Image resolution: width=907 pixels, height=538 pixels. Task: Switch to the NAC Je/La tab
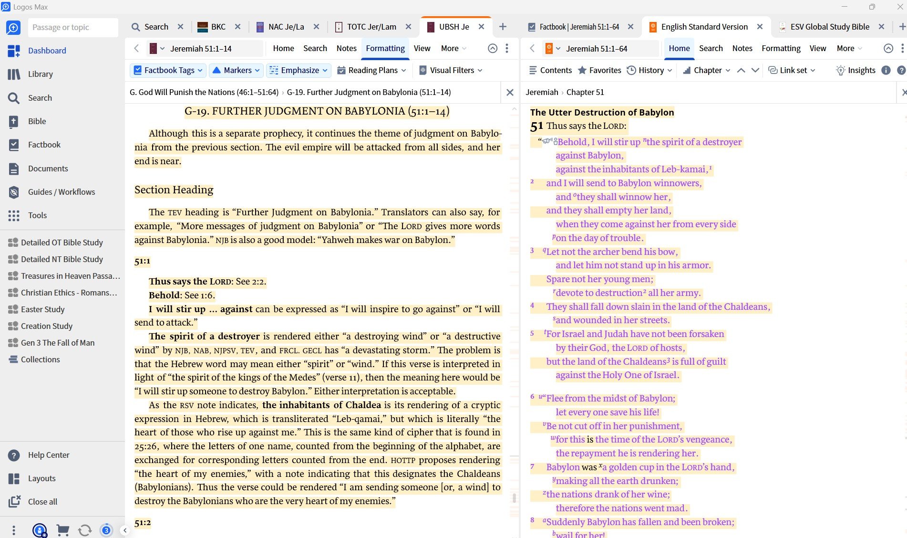tap(281, 27)
